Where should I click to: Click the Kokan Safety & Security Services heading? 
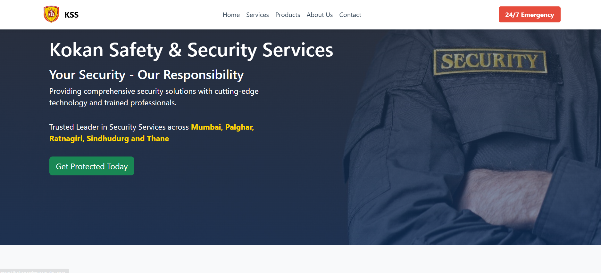click(x=191, y=50)
